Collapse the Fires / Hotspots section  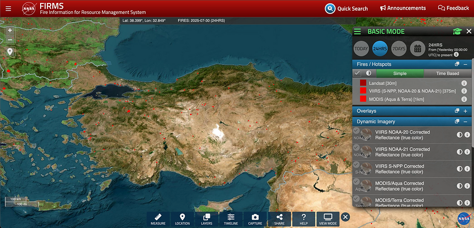pos(465,64)
